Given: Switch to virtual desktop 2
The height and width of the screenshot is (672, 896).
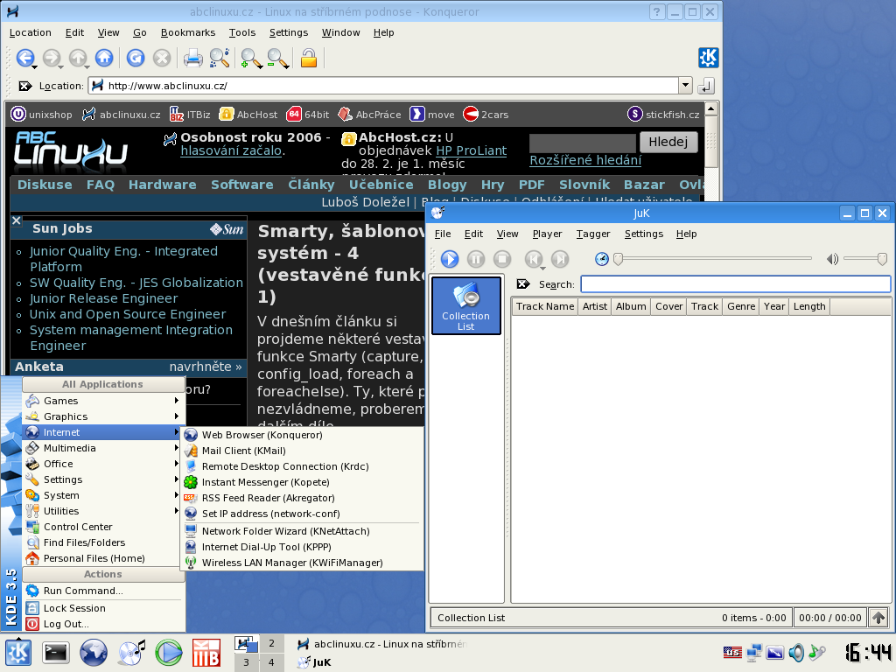Looking at the screenshot, I should [x=271, y=643].
